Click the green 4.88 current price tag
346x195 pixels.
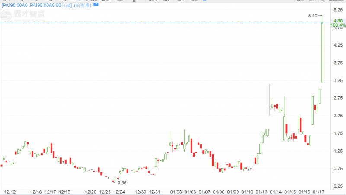tap(338, 21)
